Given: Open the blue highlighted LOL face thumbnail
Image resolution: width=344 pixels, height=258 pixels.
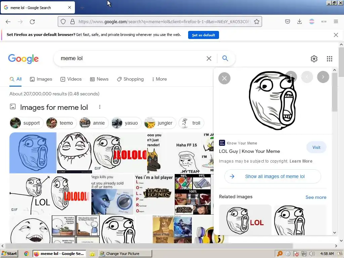Looking at the screenshot, I should pyautogui.click(x=33, y=153).
